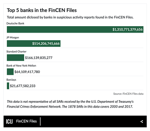
Task: Click the chart title Top 5 banks
Action: (x=42, y=10)
